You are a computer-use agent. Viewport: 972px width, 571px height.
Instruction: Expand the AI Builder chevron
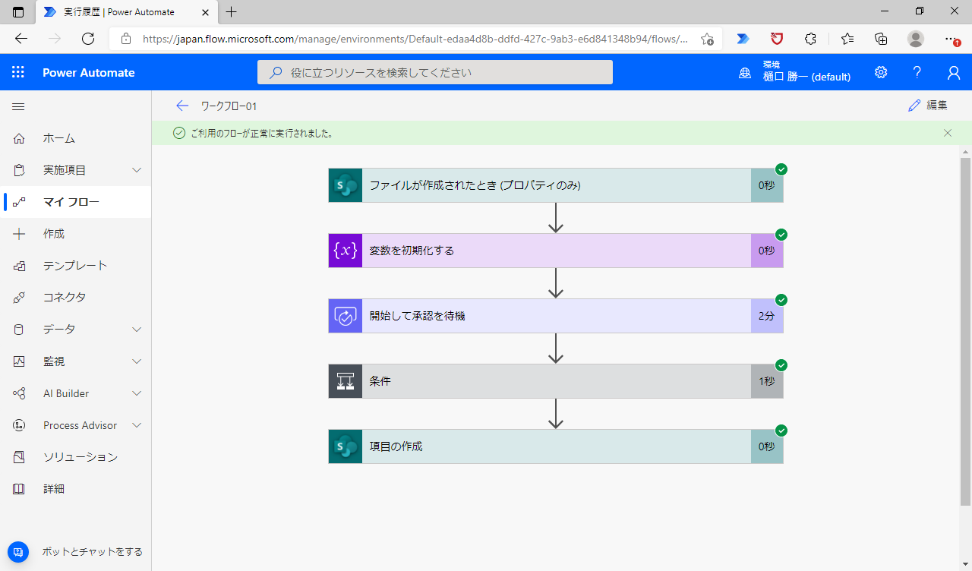point(137,393)
